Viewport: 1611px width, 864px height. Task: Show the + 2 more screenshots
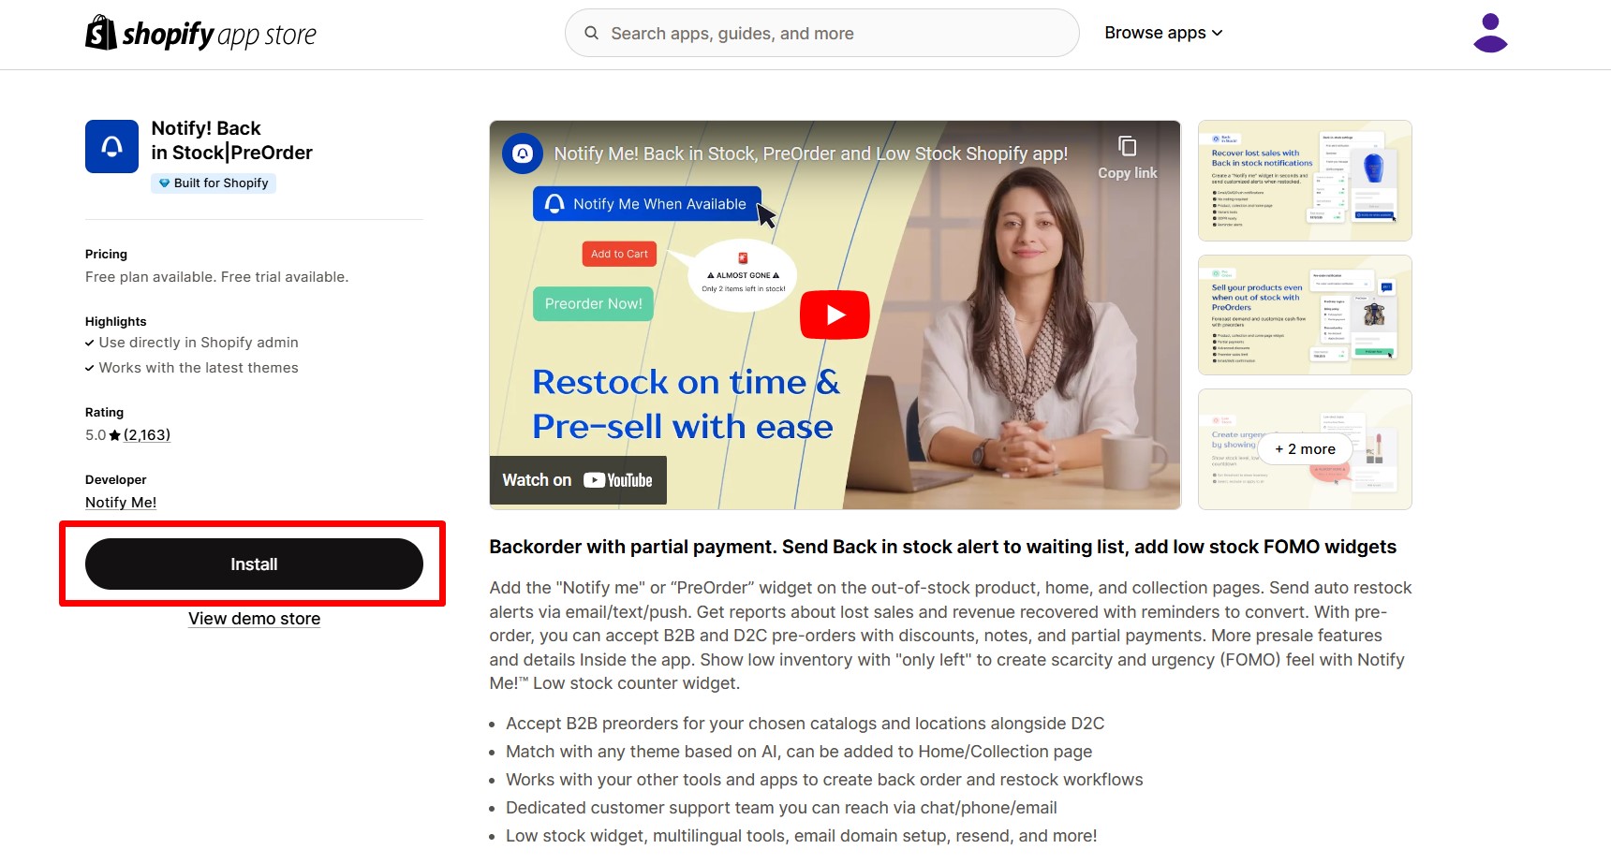[1305, 449]
